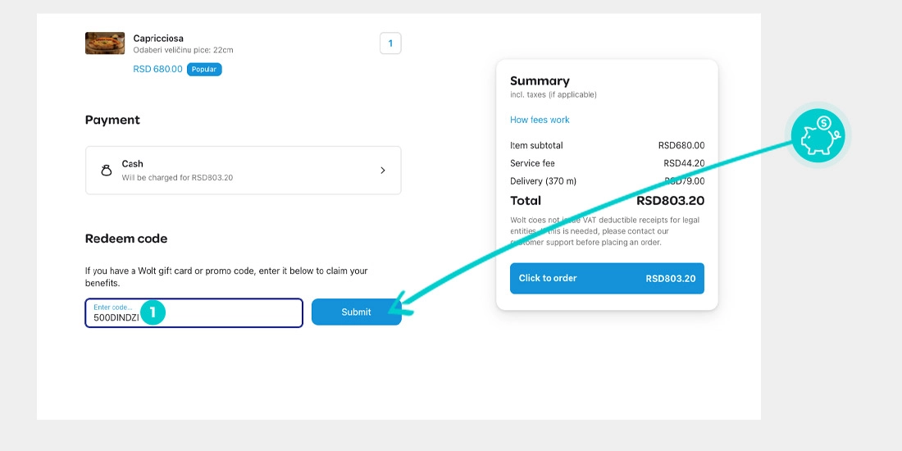Screen dimensions: 902x451
Task: Click to order for RSD803.20
Action: tap(607, 279)
